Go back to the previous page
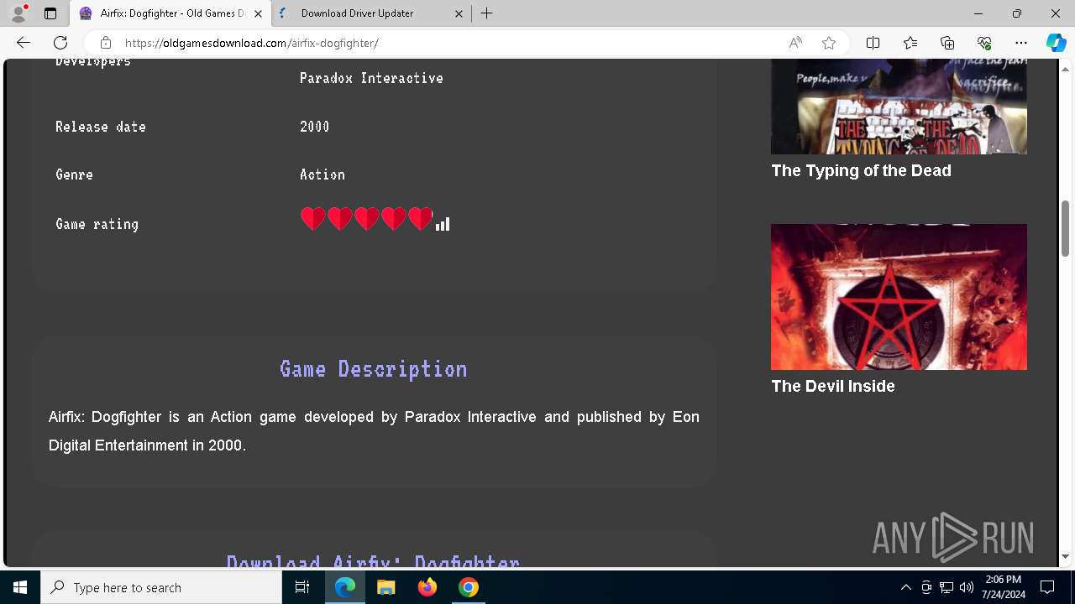Screen dimensions: 1075x604 click(x=24, y=43)
